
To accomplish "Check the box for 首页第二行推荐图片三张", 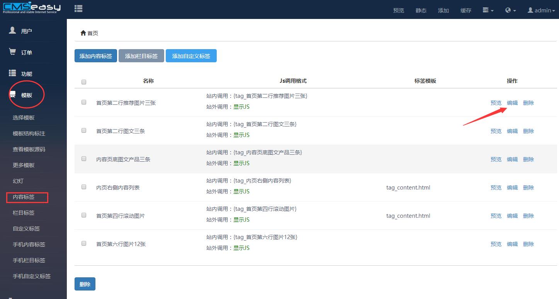I will coord(84,103).
